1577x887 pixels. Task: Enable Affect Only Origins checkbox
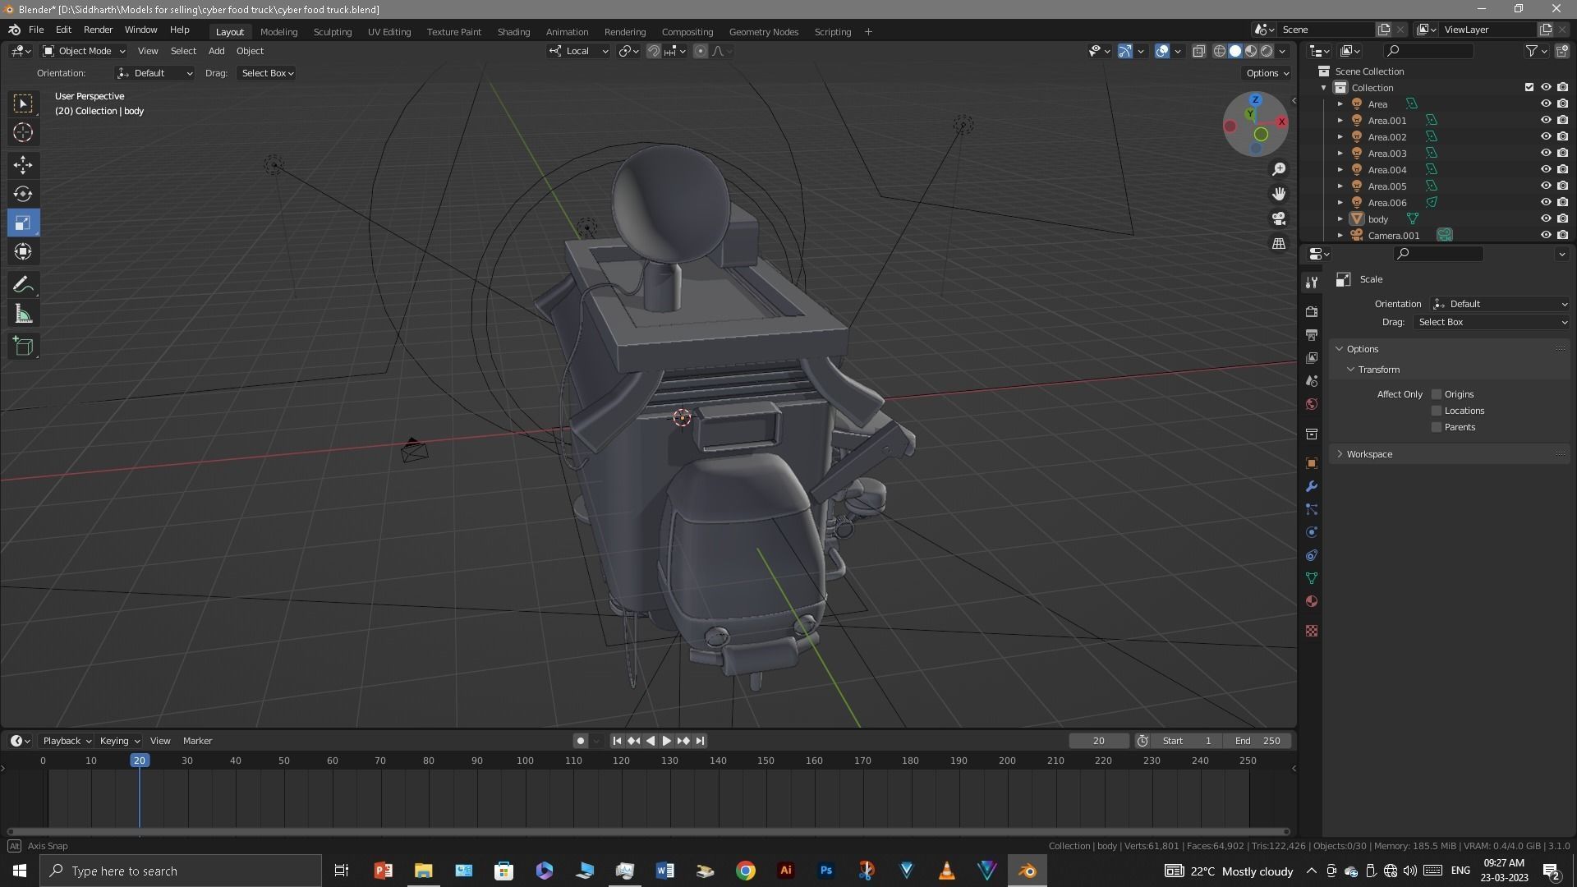tap(1437, 394)
